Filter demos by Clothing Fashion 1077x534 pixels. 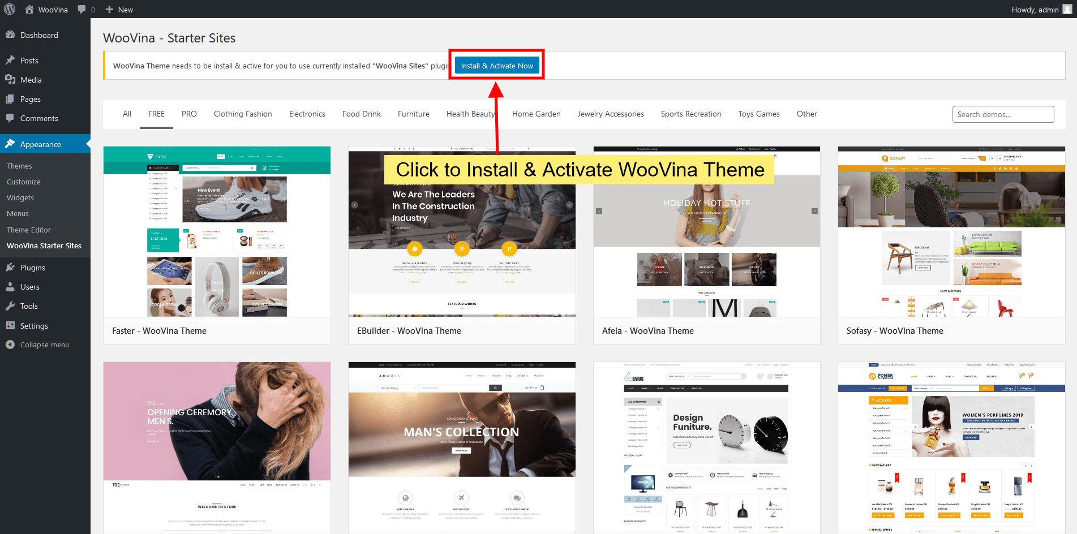[243, 114]
